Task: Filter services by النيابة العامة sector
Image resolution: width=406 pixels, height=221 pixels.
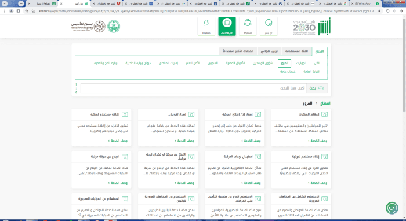Action: pyautogui.click(x=312, y=72)
